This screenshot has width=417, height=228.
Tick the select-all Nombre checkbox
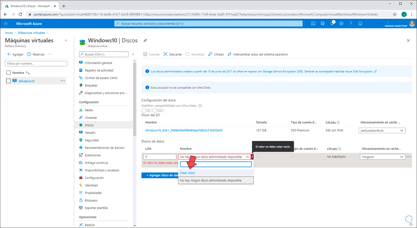pyautogui.click(x=8, y=73)
